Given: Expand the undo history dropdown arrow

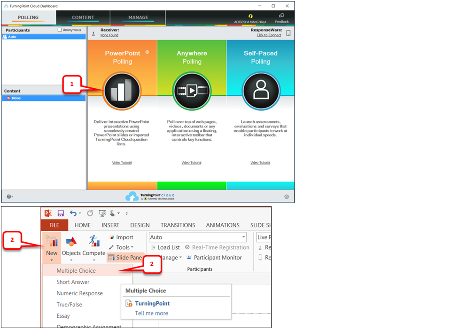Looking at the screenshot, I should coord(80,213).
